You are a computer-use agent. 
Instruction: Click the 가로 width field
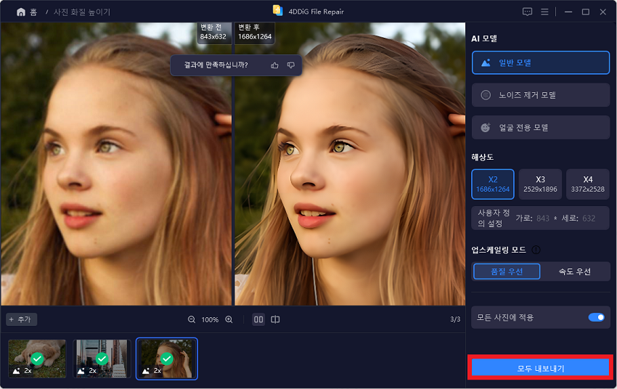pyautogui.click(x=543, y=218)
